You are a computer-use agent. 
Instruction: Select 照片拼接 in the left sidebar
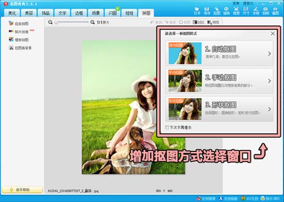coord(19,32)
